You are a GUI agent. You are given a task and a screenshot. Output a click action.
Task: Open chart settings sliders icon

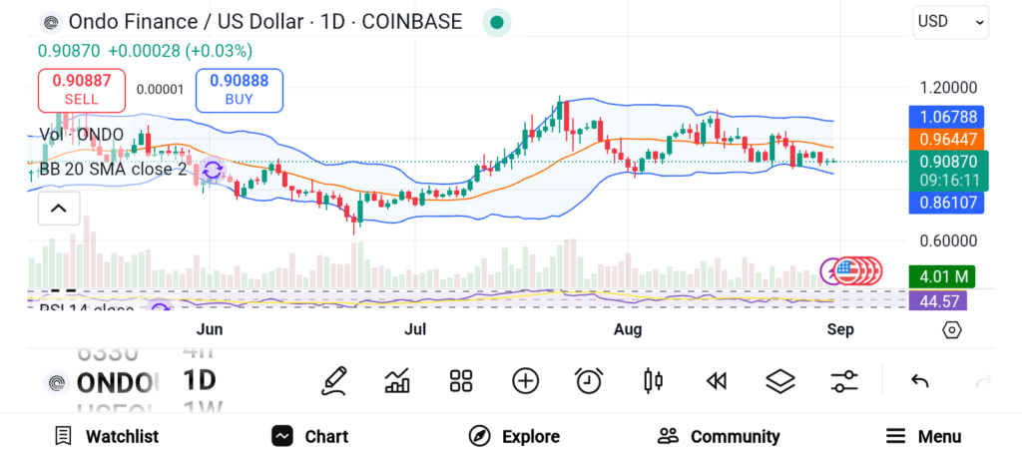tap(844, 380)
